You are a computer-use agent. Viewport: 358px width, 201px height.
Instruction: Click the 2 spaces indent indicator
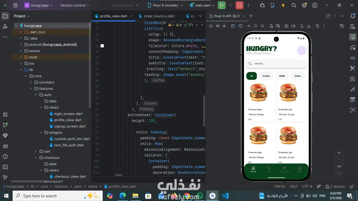coord(335,186)
